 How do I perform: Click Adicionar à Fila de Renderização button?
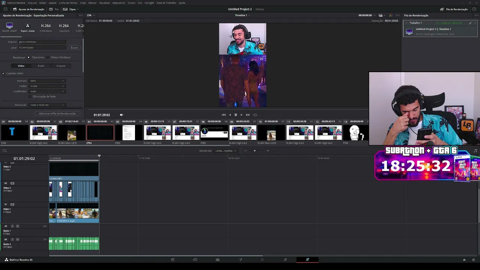point(57,114)
